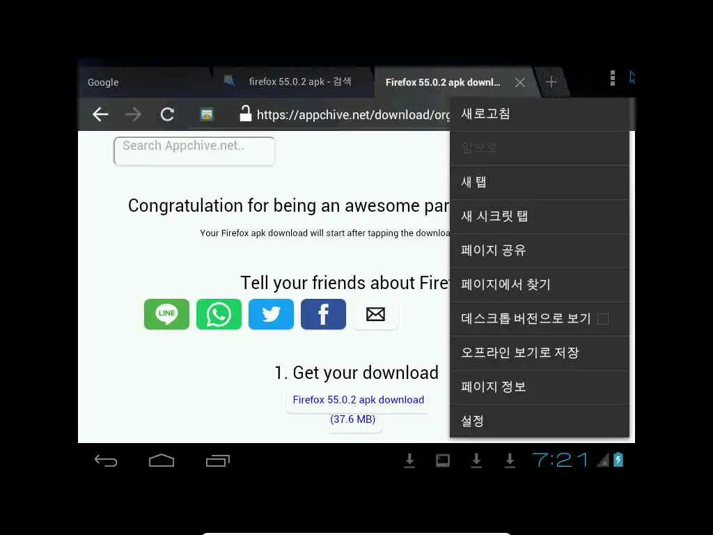Open second download arrow notification in status bar
Screen dimensions: 713x535
point(476,460)
